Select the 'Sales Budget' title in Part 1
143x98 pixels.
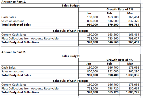coord(70,6)
